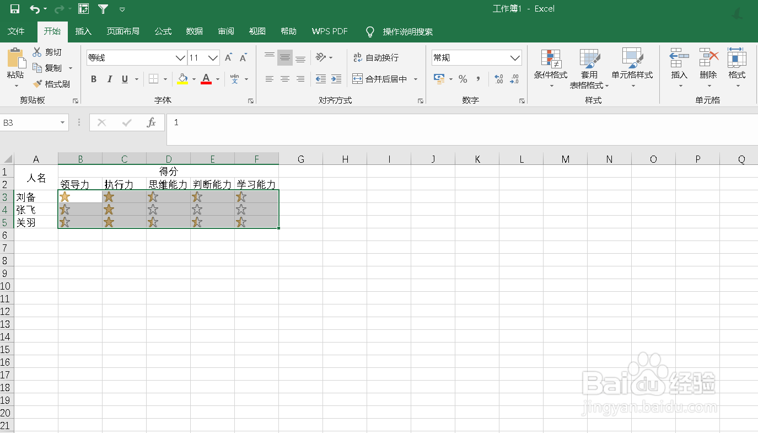This screenshot has height=433, width=758.
Task: Switch to the 页面布局 tab
Action: pos(123,31)
